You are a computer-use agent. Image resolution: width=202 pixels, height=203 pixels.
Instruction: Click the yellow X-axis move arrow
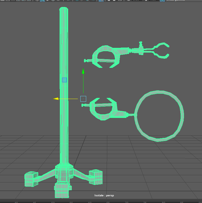click(x=56, y=99)
